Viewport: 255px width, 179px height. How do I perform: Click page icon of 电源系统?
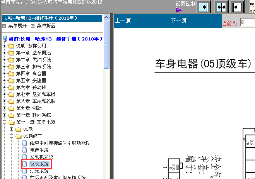point(25,150)
